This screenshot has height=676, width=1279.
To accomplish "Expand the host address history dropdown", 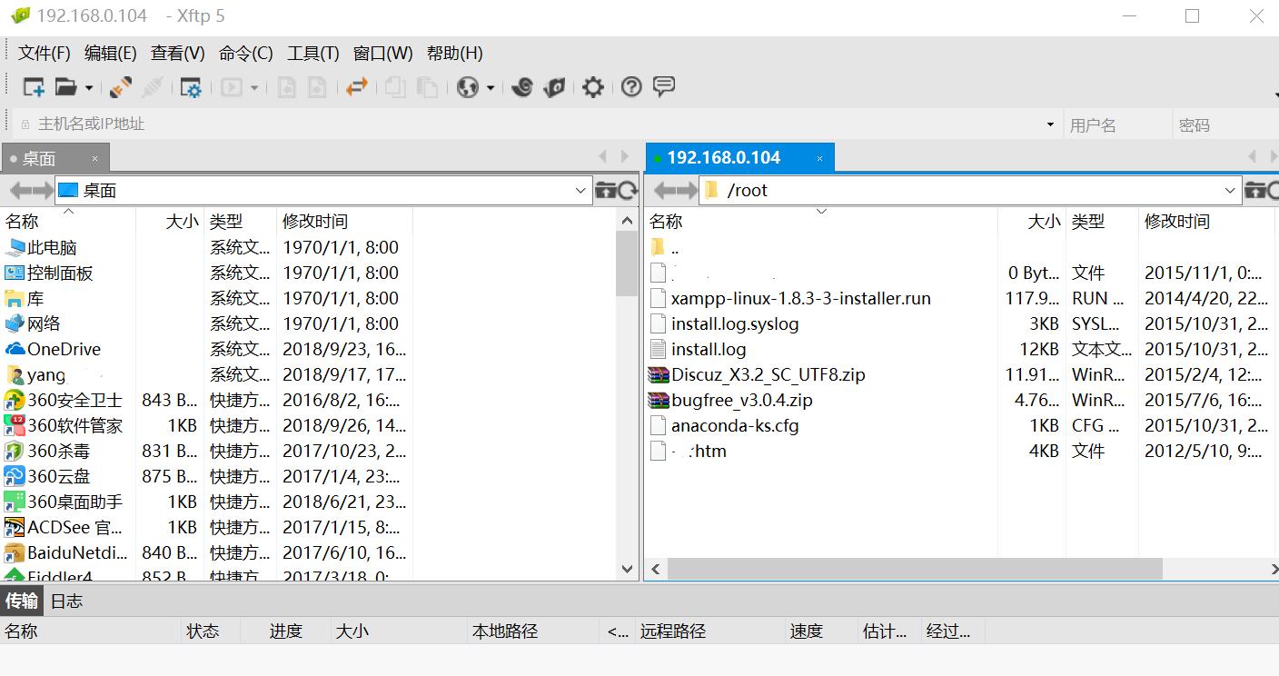I will pyautogui.click(x=1050, y=124).
